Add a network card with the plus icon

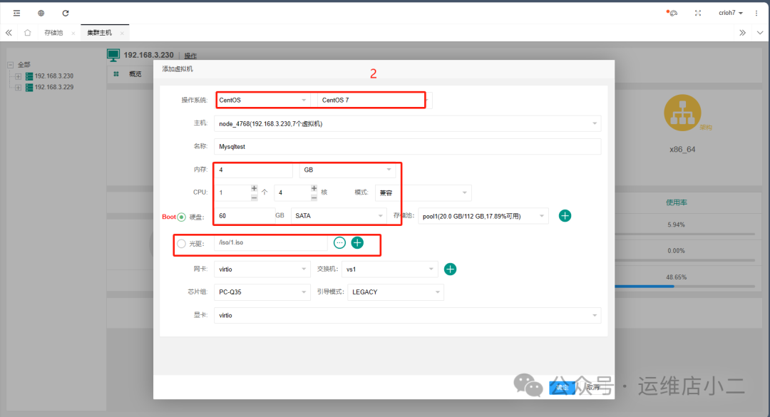coord(450,269)
